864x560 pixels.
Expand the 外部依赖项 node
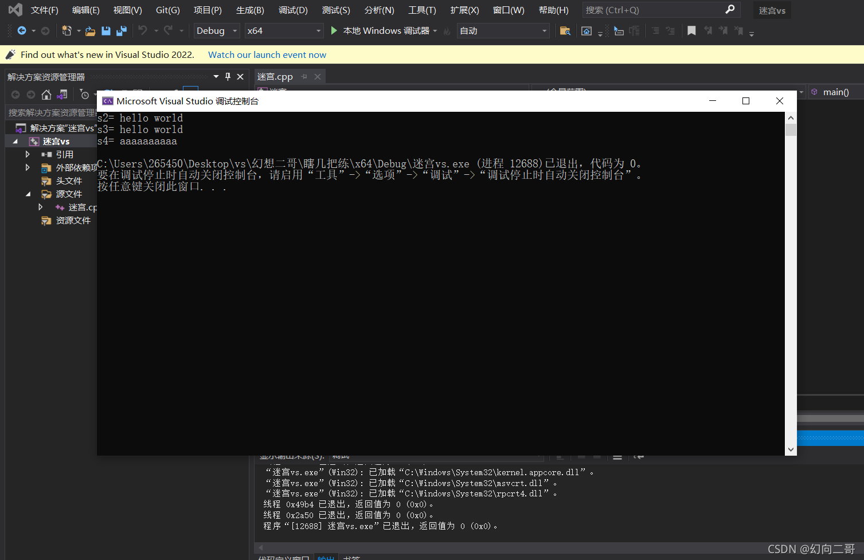(28, 167)
